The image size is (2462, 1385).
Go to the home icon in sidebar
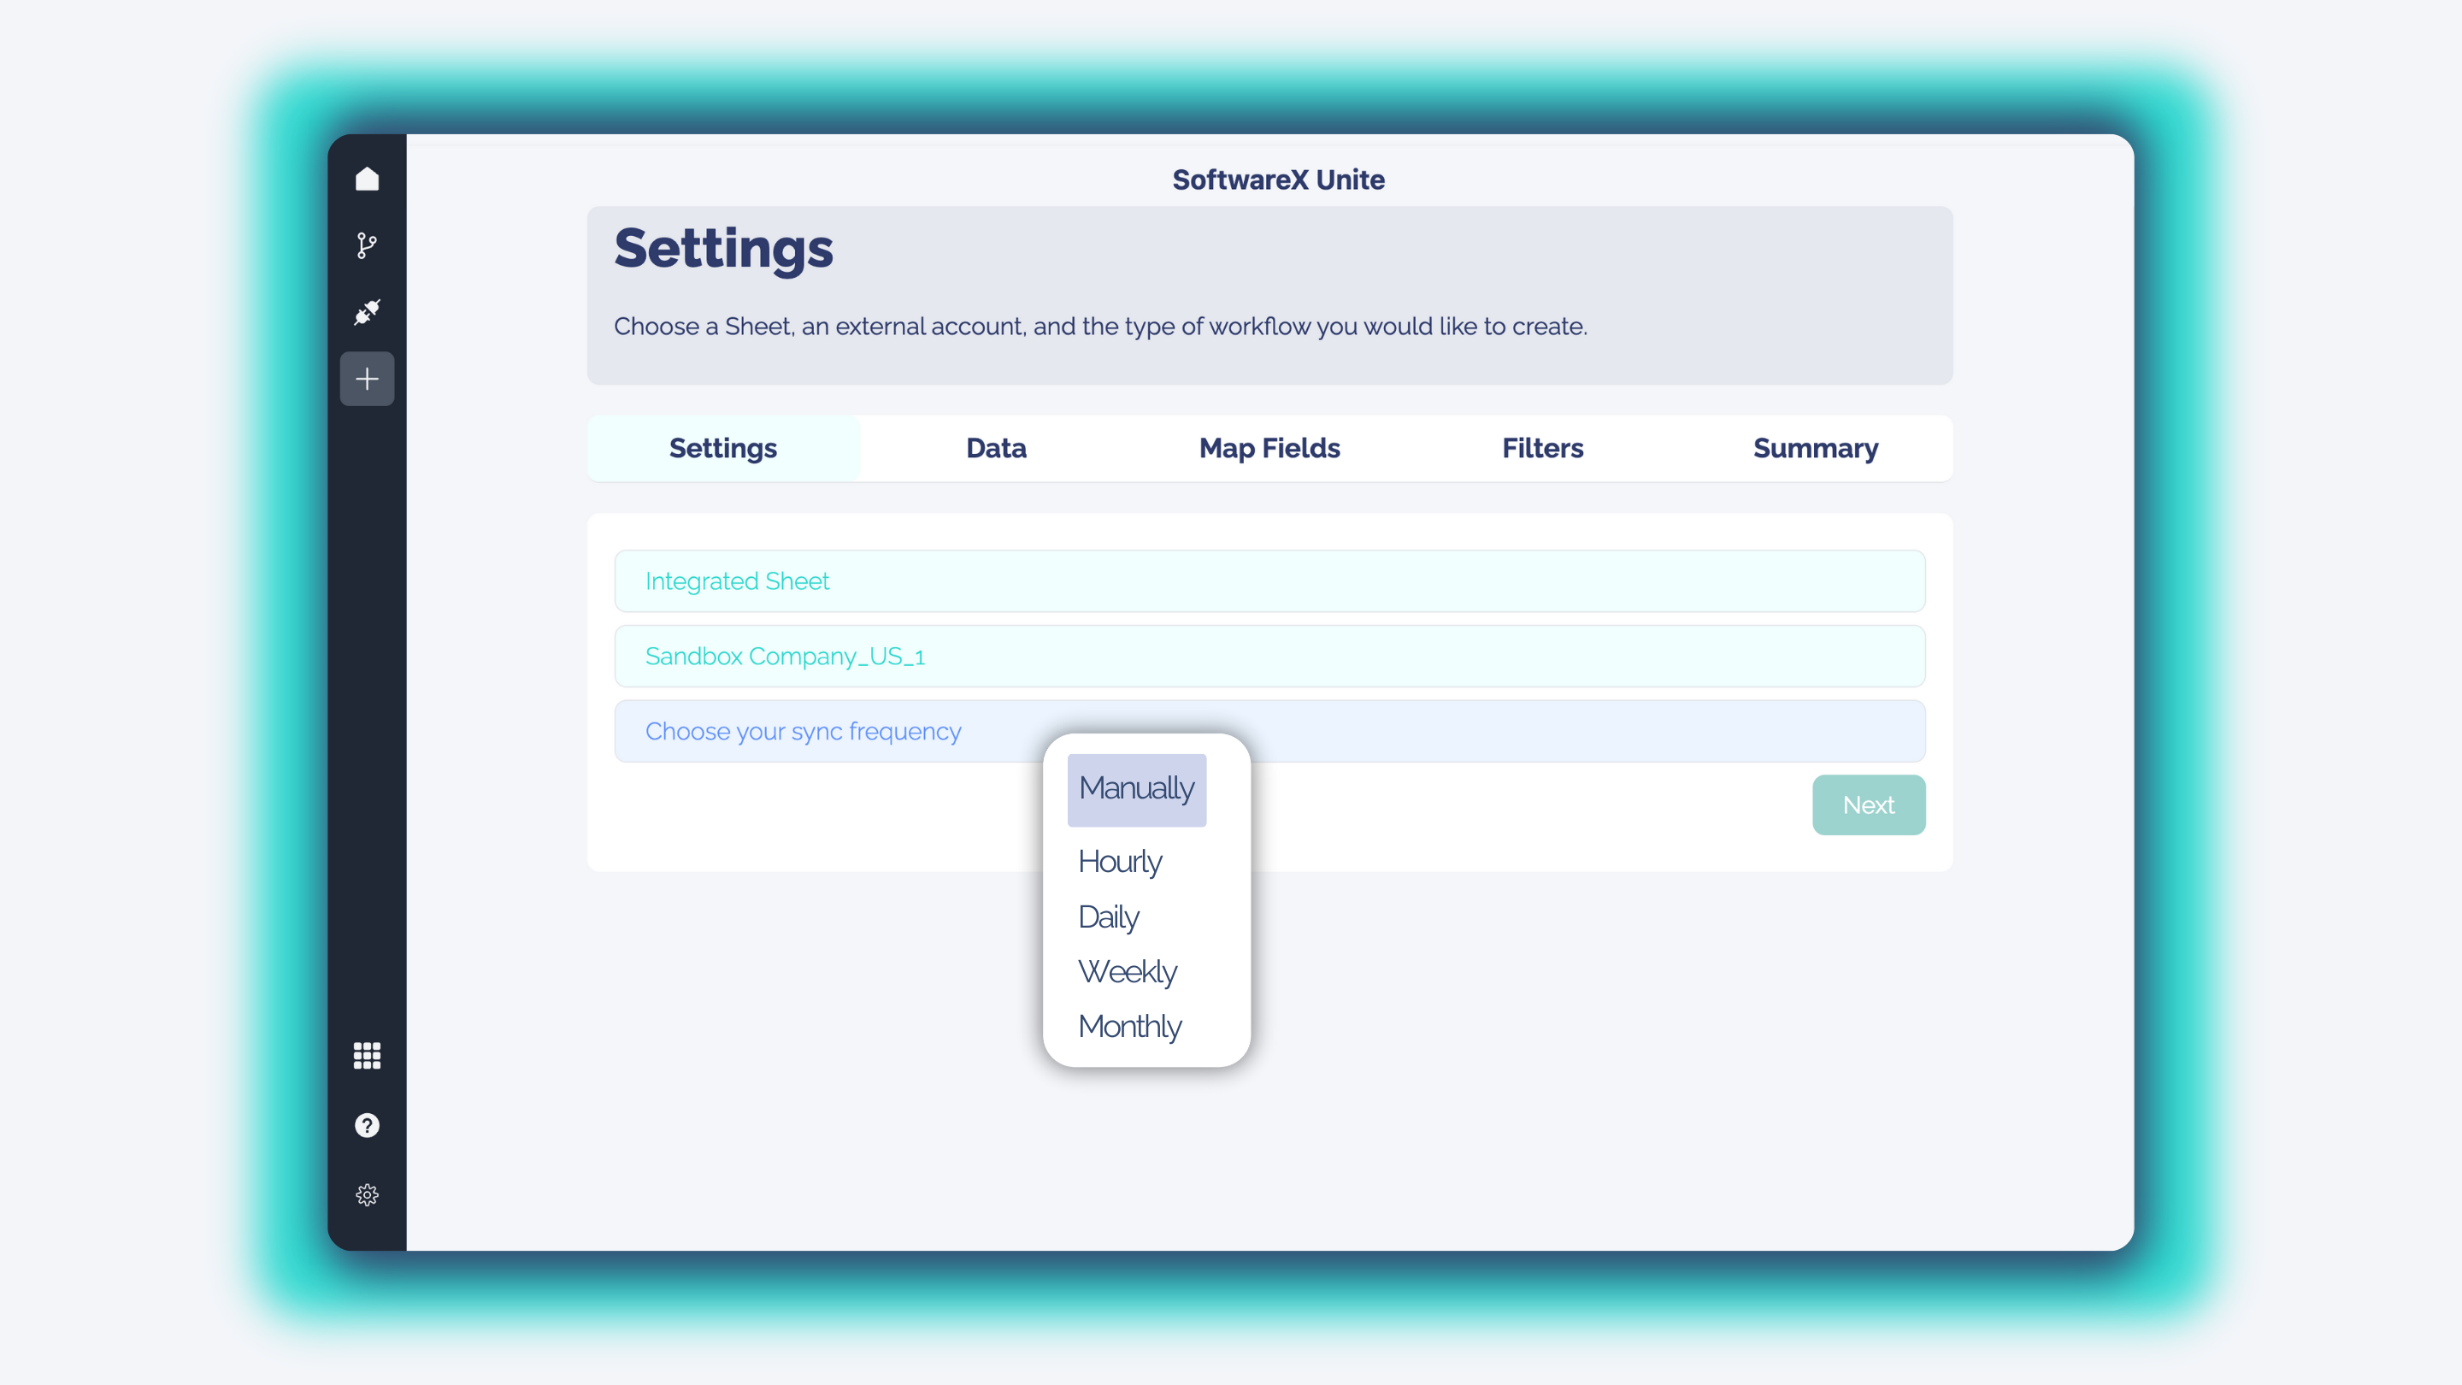367,179
